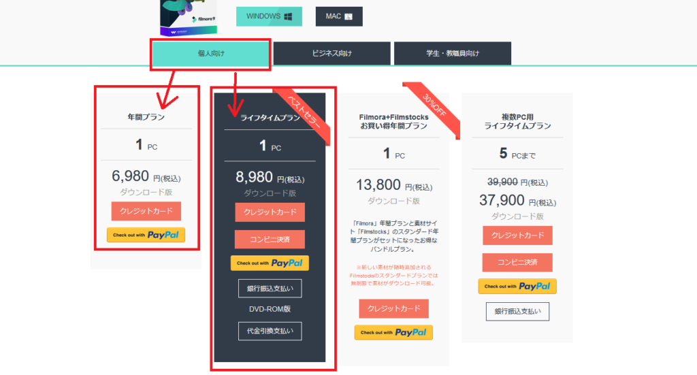This screenshot has width=697, height=375.
Task: Click the 年間プラン heading
Action: (146, 117)
